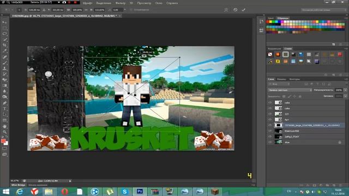Select the Eyedropper tool
Screen dimensions: 349x196
pyautogui.click(x=4, y=51)
